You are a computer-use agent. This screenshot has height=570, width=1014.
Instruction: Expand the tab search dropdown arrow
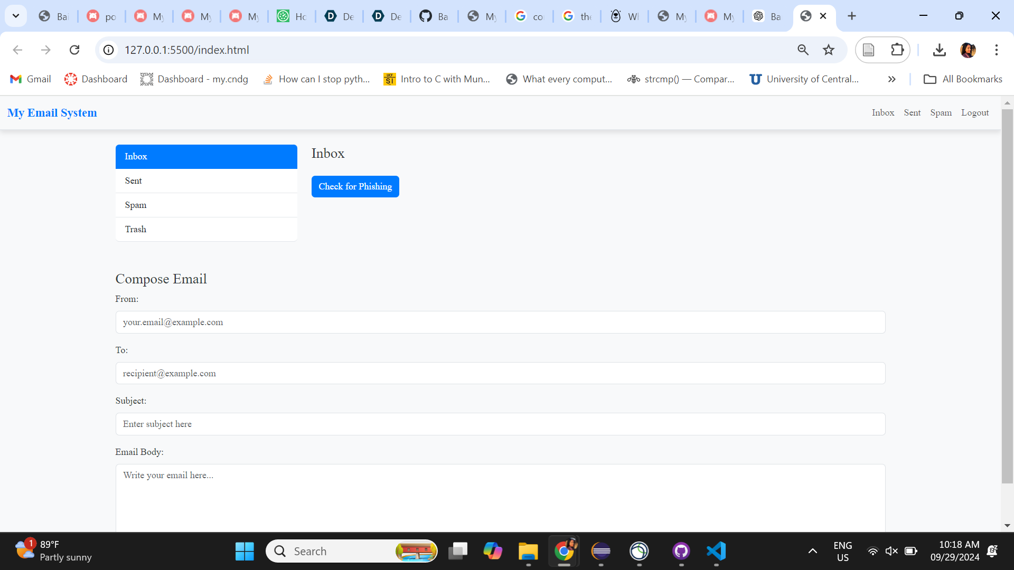(x=16, y=16)
